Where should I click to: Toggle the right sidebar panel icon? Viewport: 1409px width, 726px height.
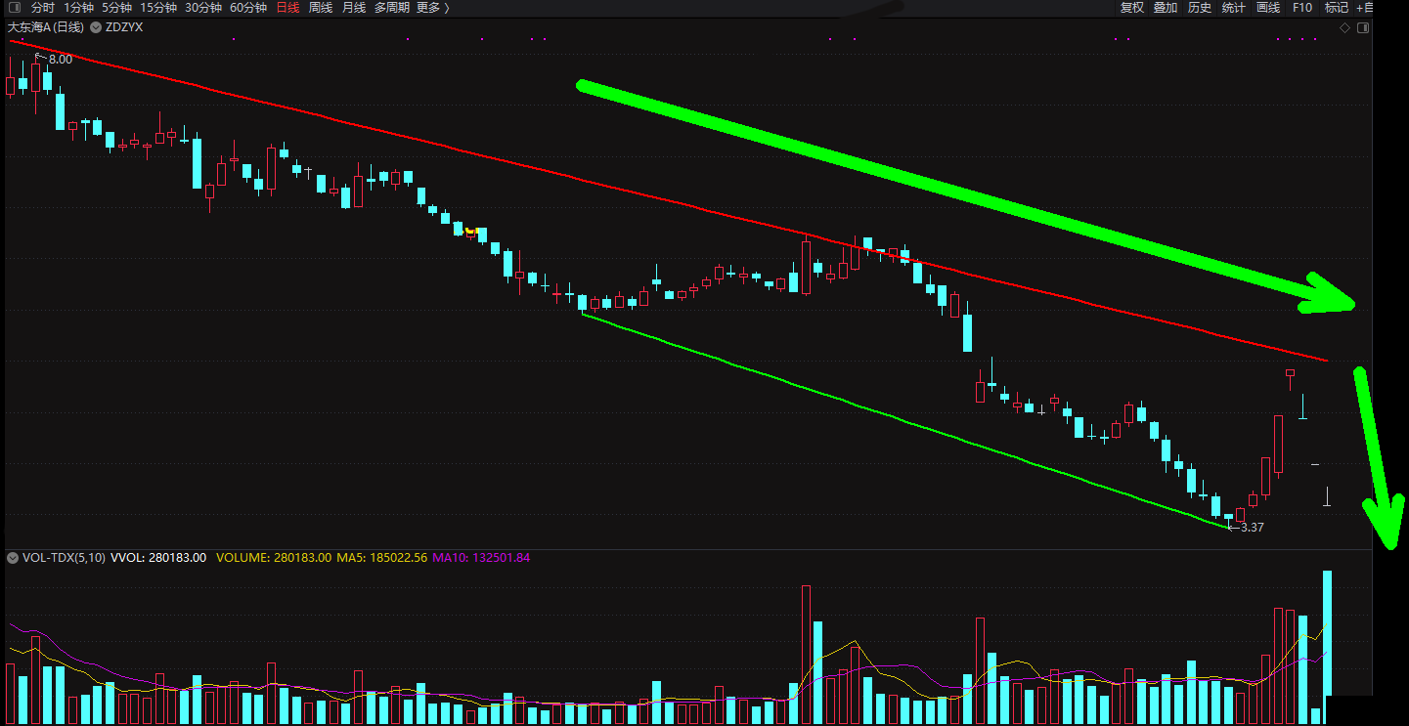tap(1364, 27)
